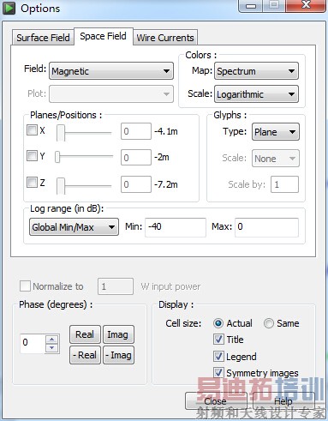The image size is (328, 421).
Task: Uncheck the Legend display checkbox
Action: (218, 357)
